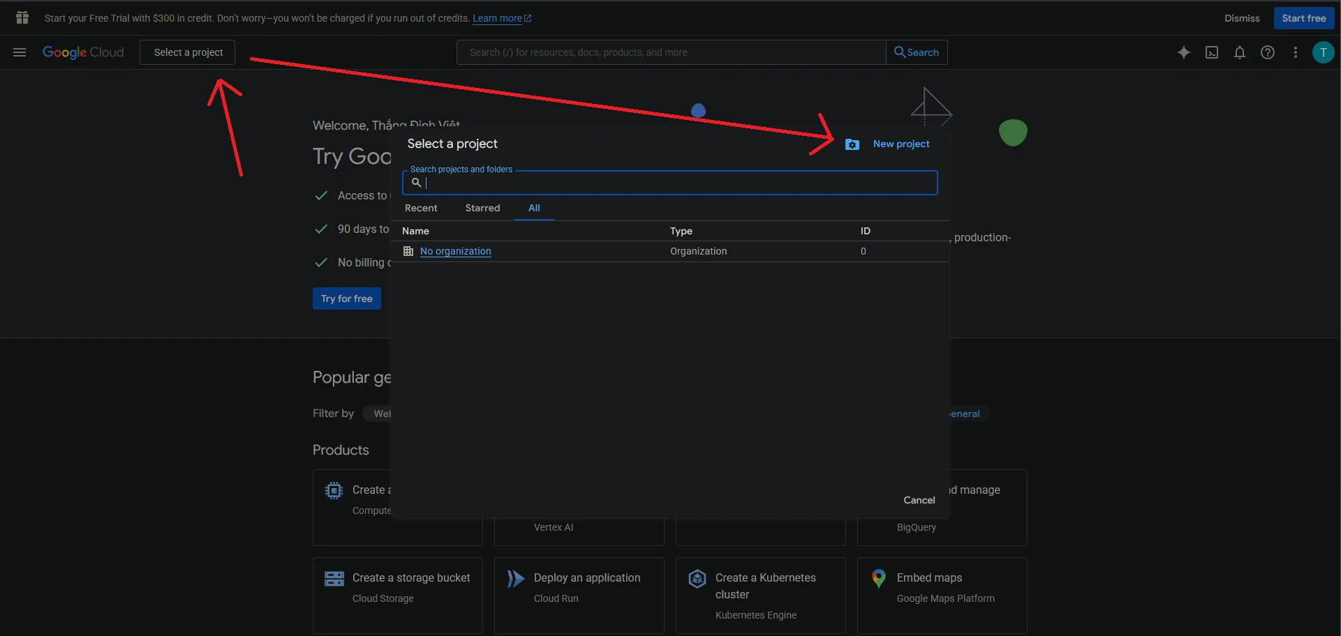Image resolution: width=1341 pixels, height=636 pixels.
Task: Click the Try for free button
Action: (347, 298)
